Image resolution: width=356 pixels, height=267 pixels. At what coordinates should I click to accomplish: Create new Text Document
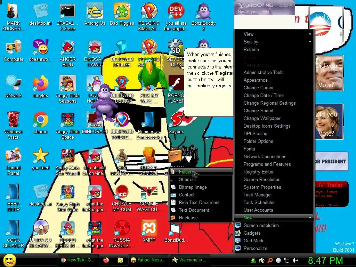(x=201, y=210)
